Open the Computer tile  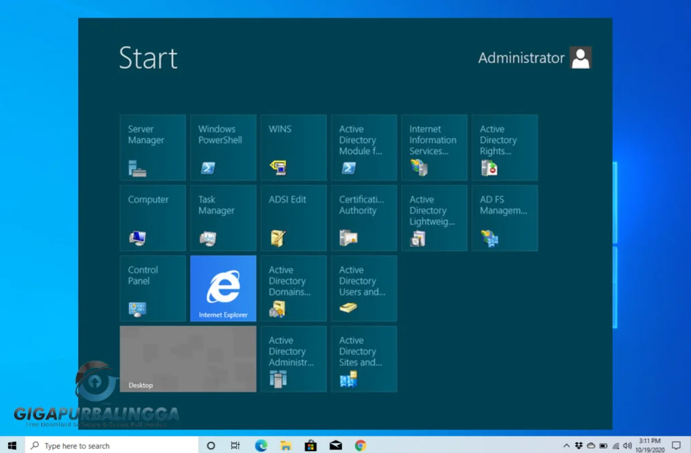coord(153,218)
